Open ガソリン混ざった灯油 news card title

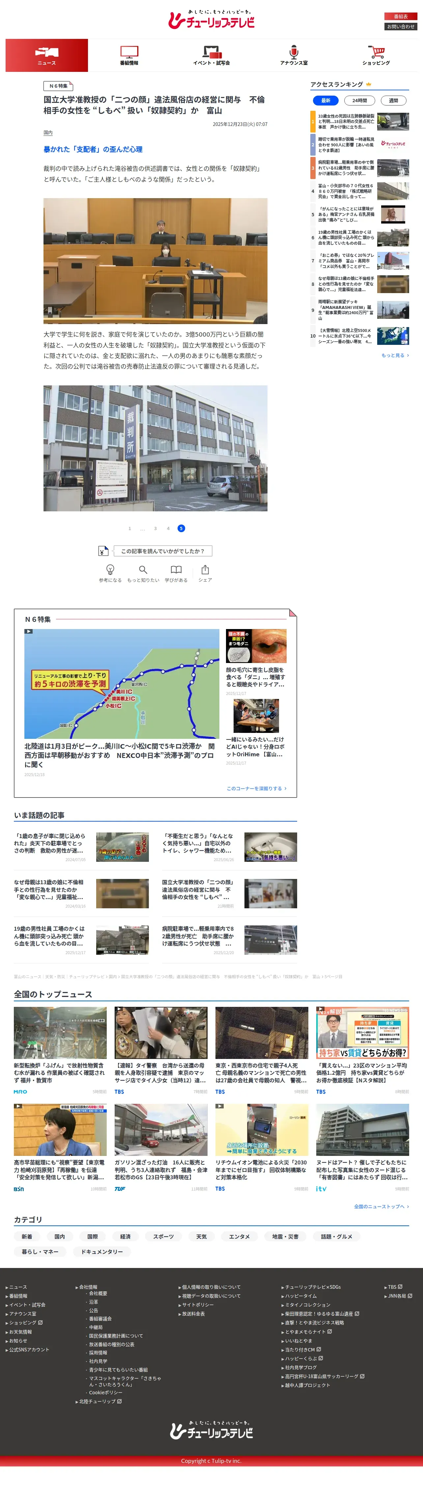click(161, 1170)
